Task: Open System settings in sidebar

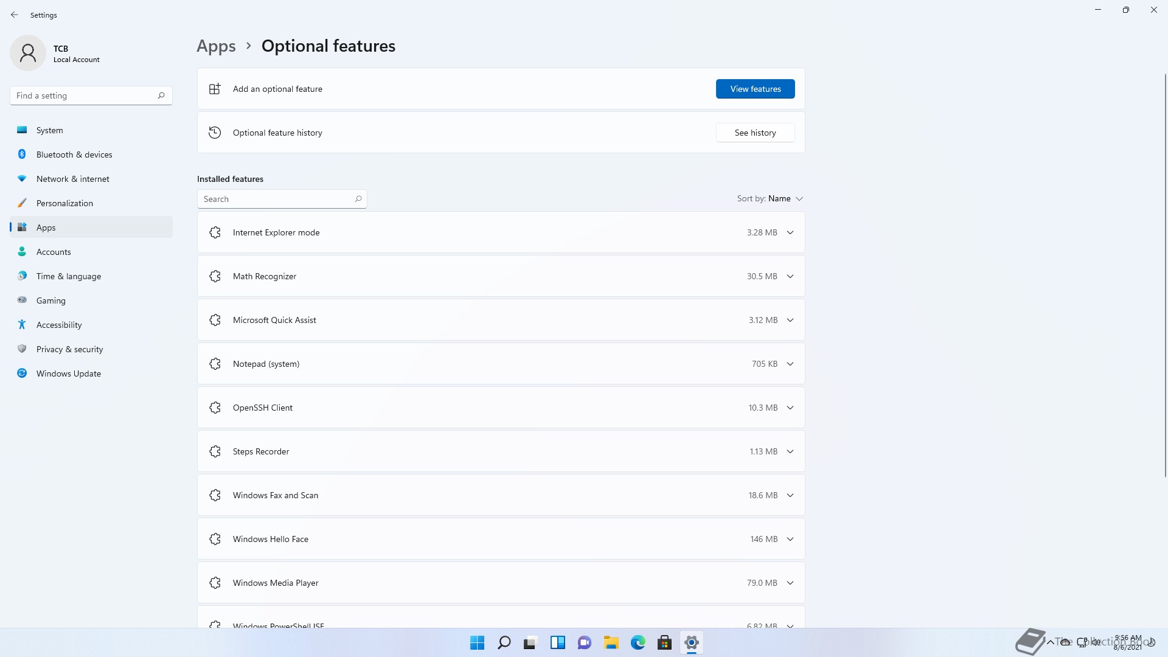Action: 91,130
